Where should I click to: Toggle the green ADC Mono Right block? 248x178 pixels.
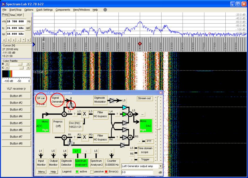pos(43,126)
